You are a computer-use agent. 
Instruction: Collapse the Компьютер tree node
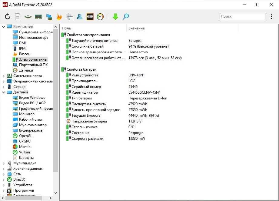pyautogui.click(x=3, y=27)
